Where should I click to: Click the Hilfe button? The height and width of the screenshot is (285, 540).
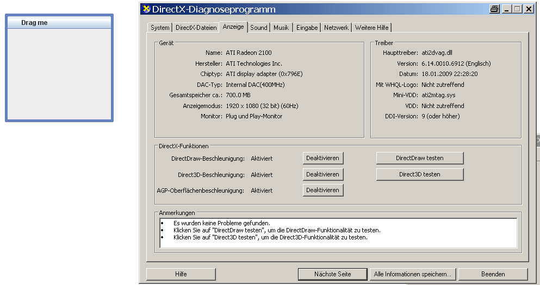[181, 274]
